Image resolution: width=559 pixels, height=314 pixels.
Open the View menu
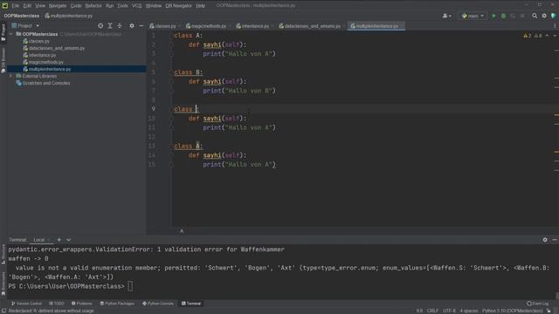tap(40, 6)
